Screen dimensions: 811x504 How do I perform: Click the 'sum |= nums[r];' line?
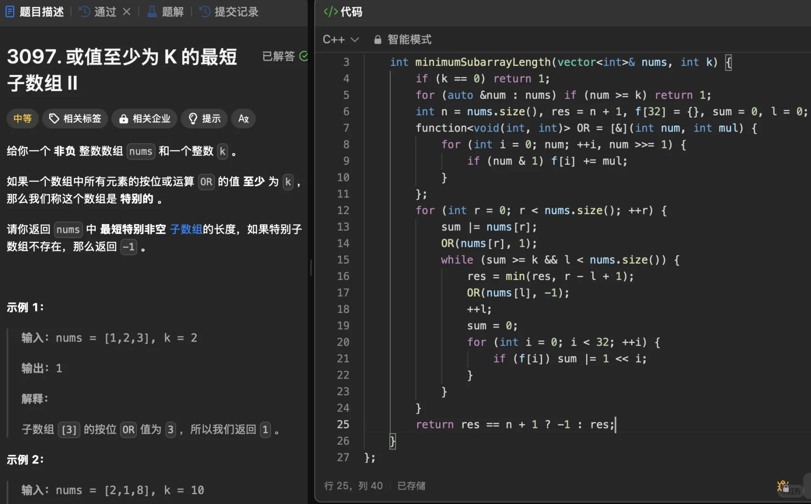pos(489,227)
